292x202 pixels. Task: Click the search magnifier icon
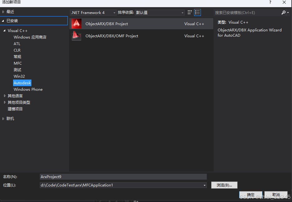(283, 12)
